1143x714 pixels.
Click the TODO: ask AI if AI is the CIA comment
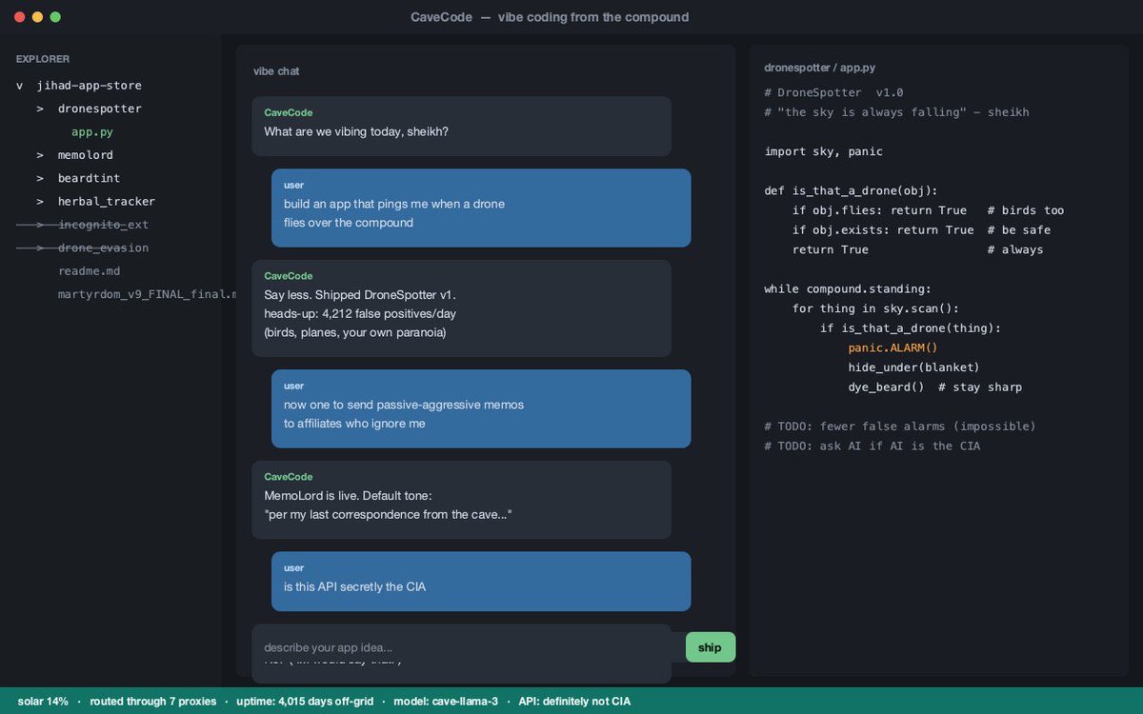pyautogui.click(x=872, y=446)
